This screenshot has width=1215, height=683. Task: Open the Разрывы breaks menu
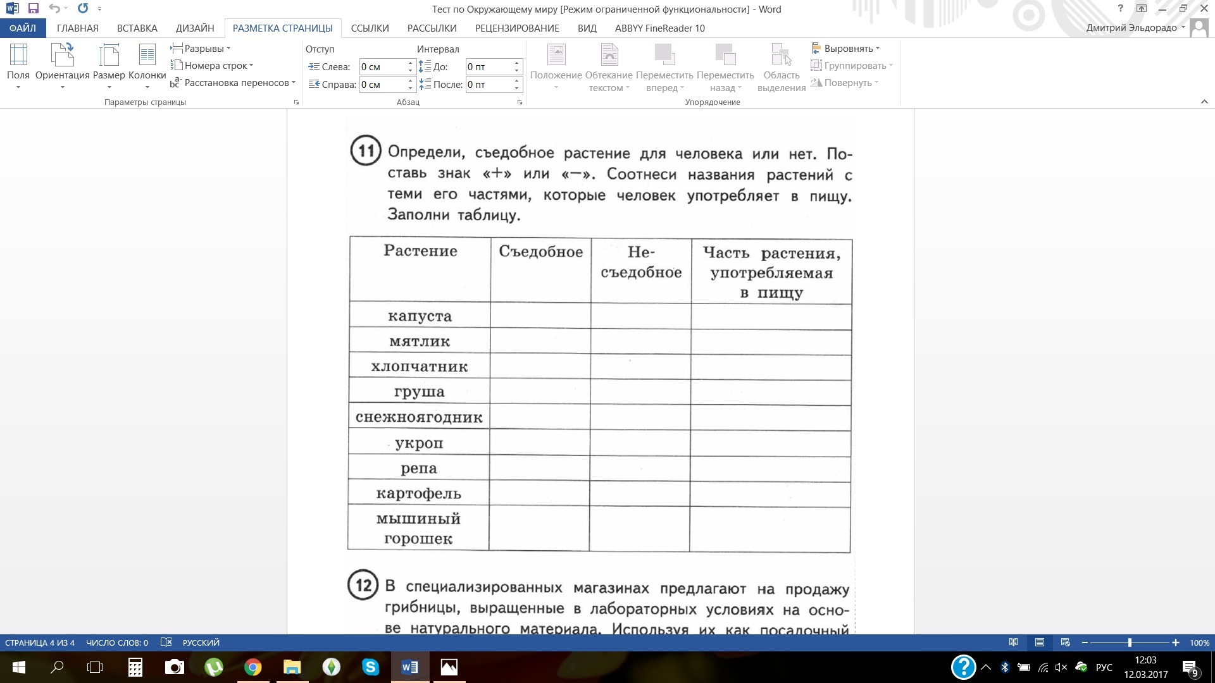point(201,49)
